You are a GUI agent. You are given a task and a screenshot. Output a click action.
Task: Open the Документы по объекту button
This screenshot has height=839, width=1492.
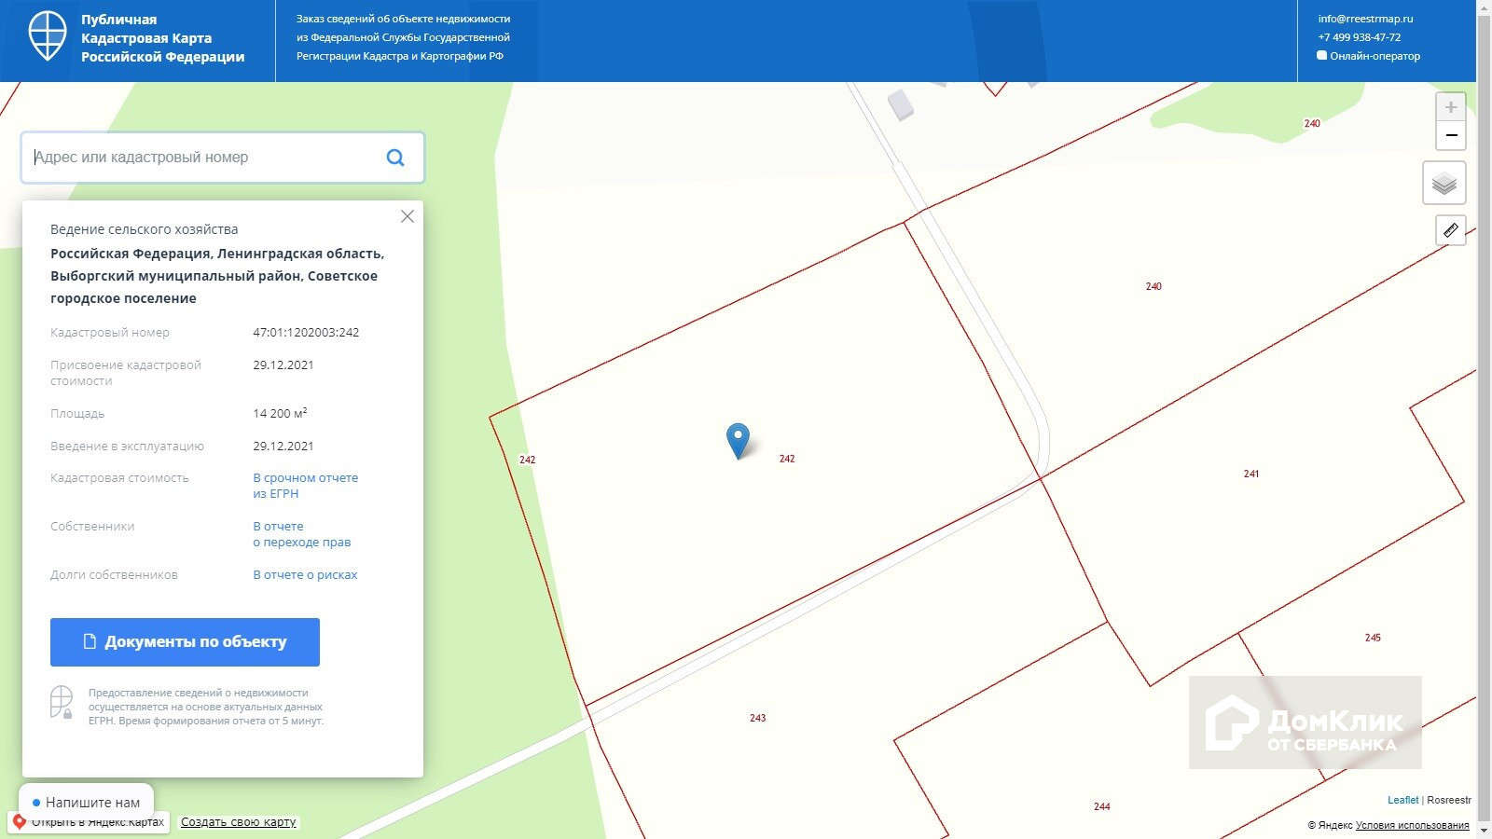pyautogui.click(x=185, y=642)
